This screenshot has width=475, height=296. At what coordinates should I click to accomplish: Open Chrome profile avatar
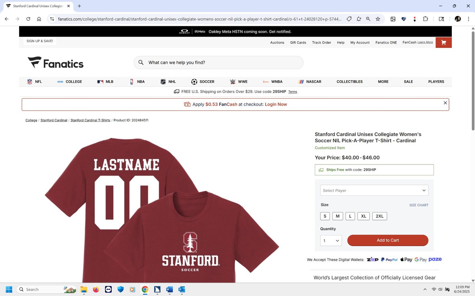(458, 19)
